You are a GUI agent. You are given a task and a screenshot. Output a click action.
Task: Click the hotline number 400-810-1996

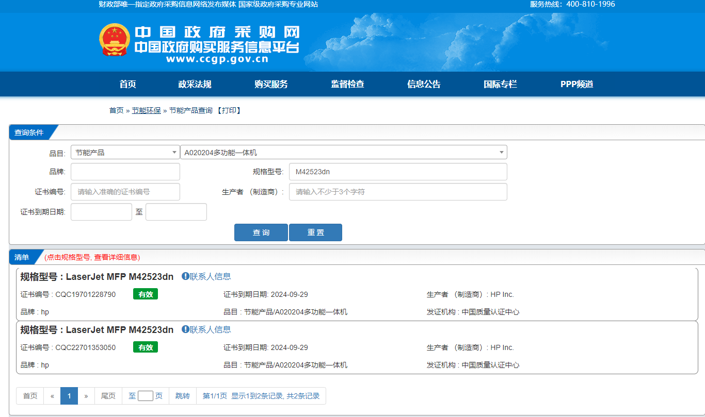[591, 4]
